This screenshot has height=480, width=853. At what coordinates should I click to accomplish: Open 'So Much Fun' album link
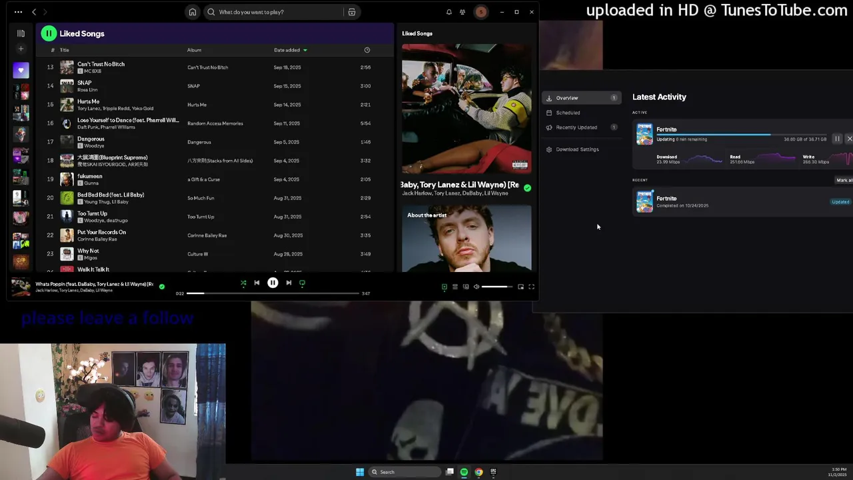201,198
